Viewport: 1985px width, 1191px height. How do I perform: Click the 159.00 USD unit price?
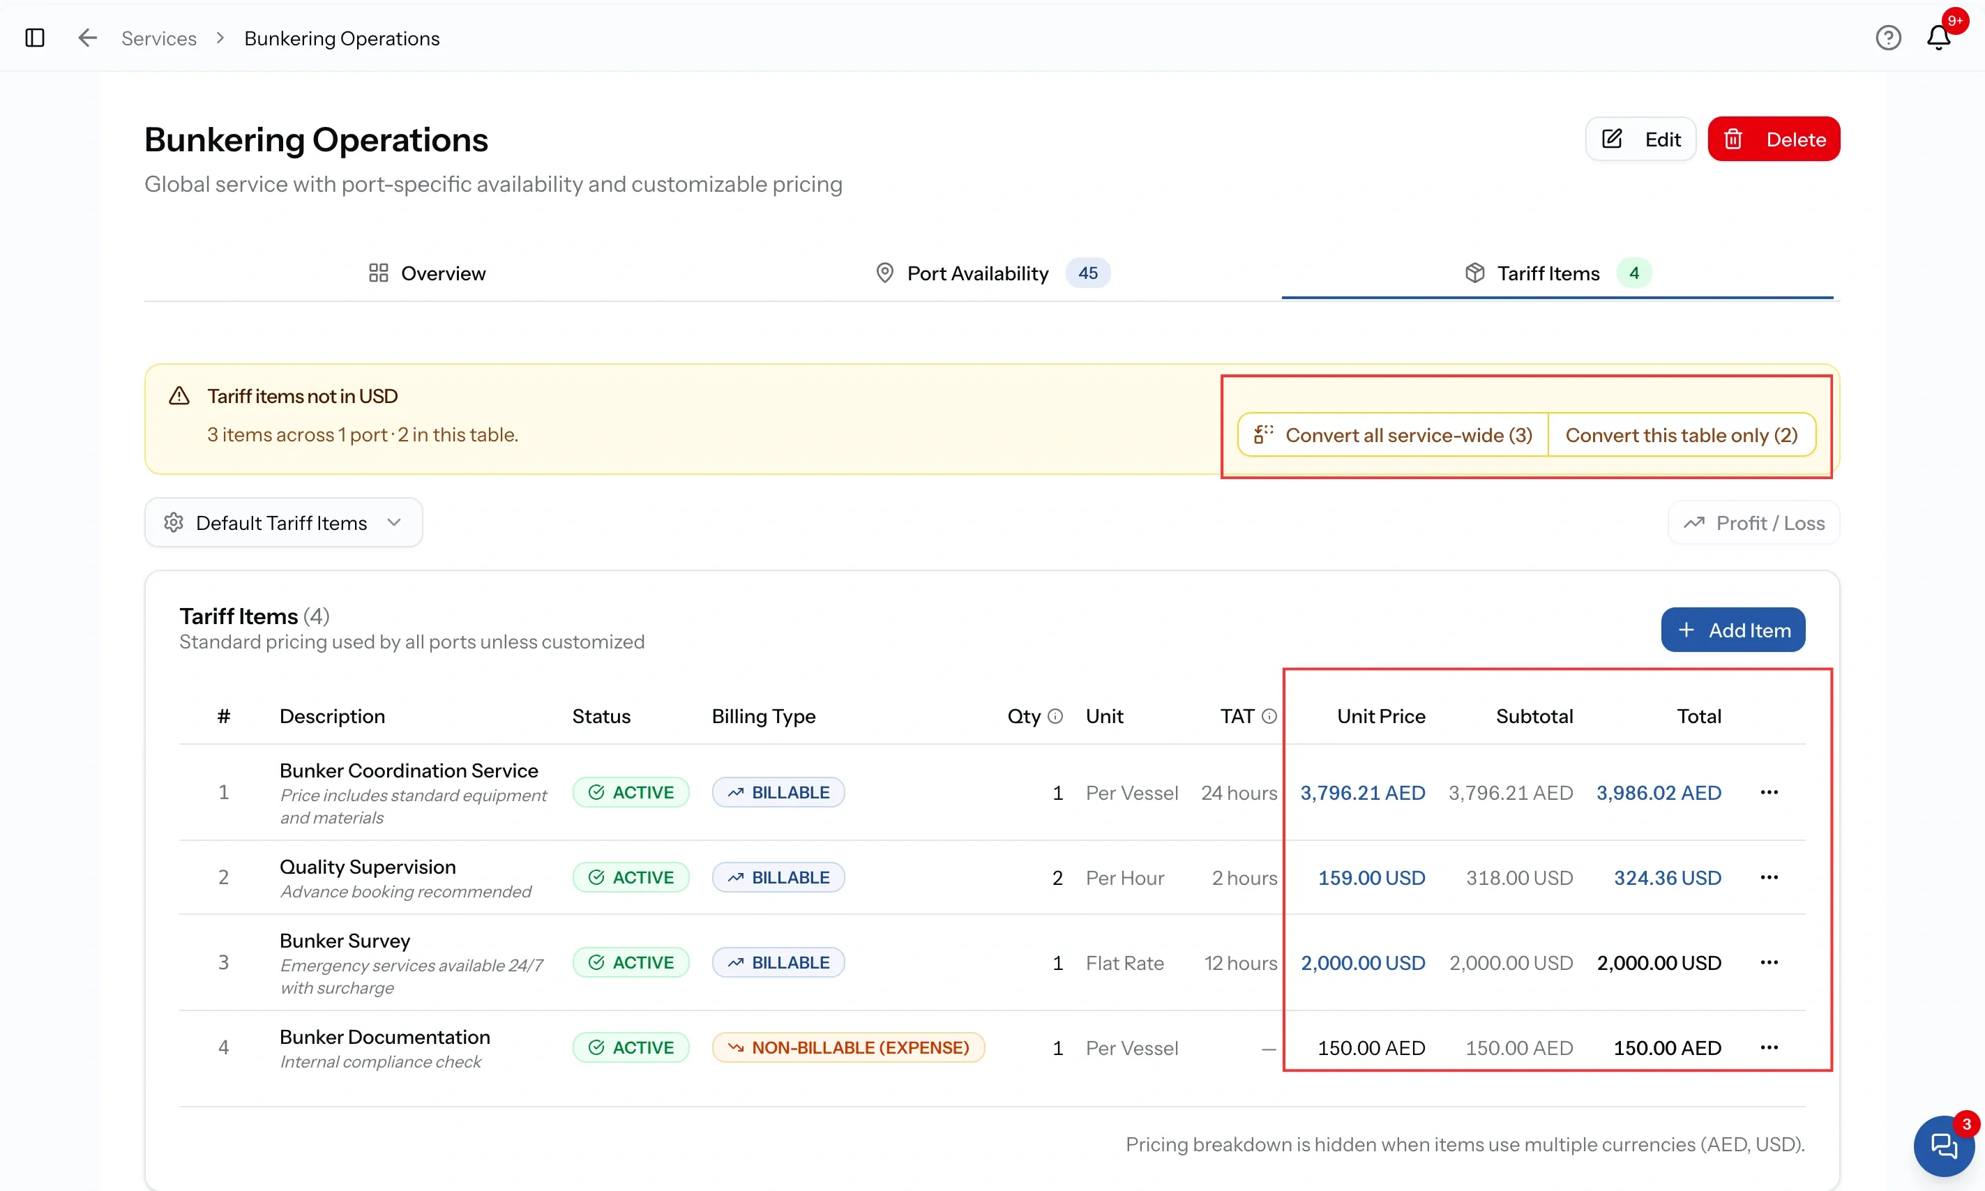coord(1371,877)
